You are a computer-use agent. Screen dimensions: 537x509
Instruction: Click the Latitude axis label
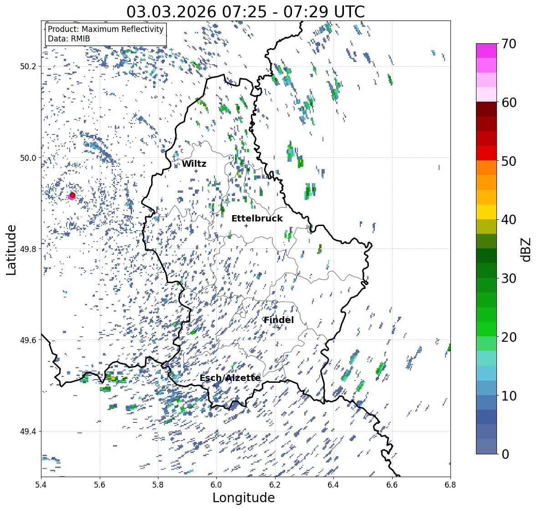click(11, 250)
